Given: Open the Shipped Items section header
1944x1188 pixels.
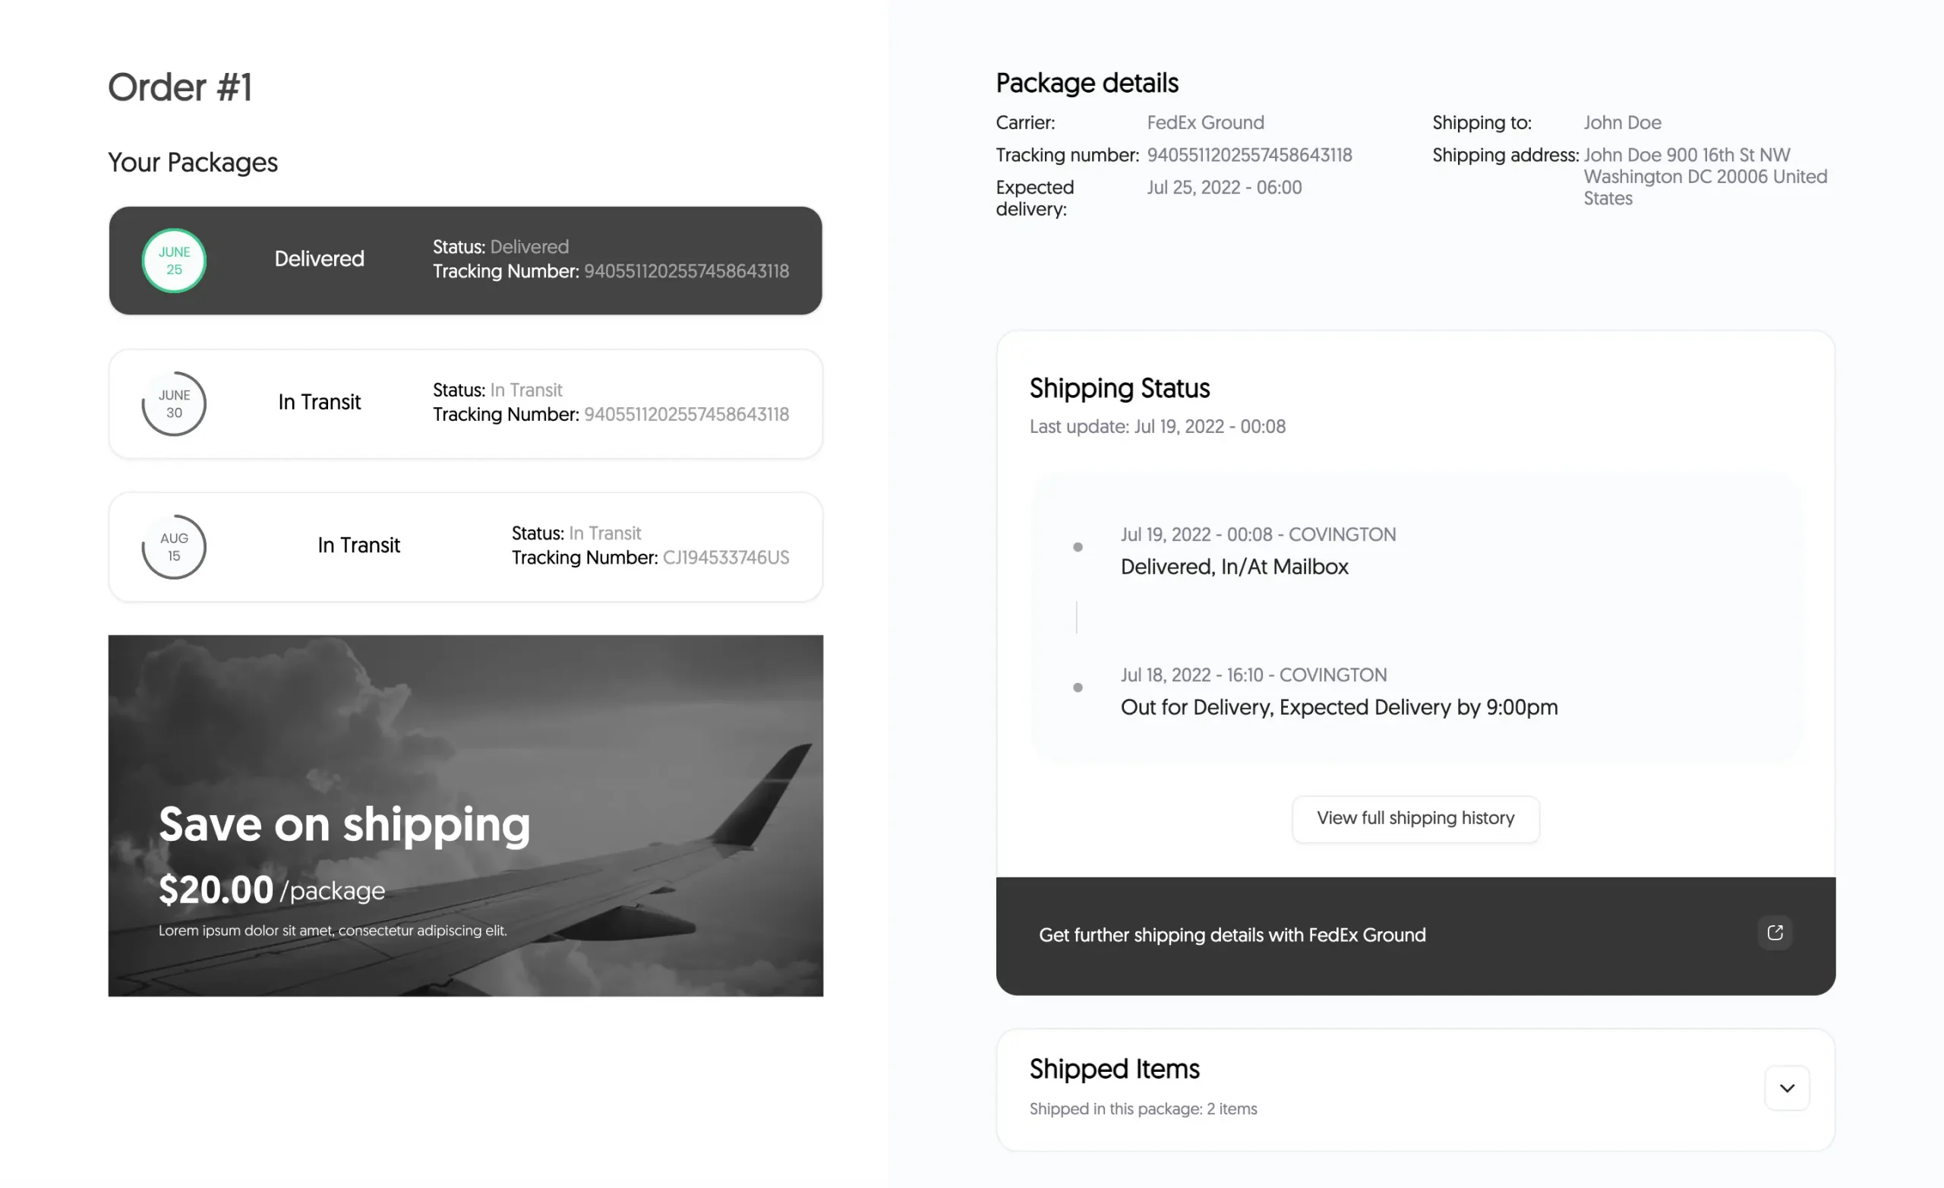Looking at the screenshot, I should click(1114, 1069).
